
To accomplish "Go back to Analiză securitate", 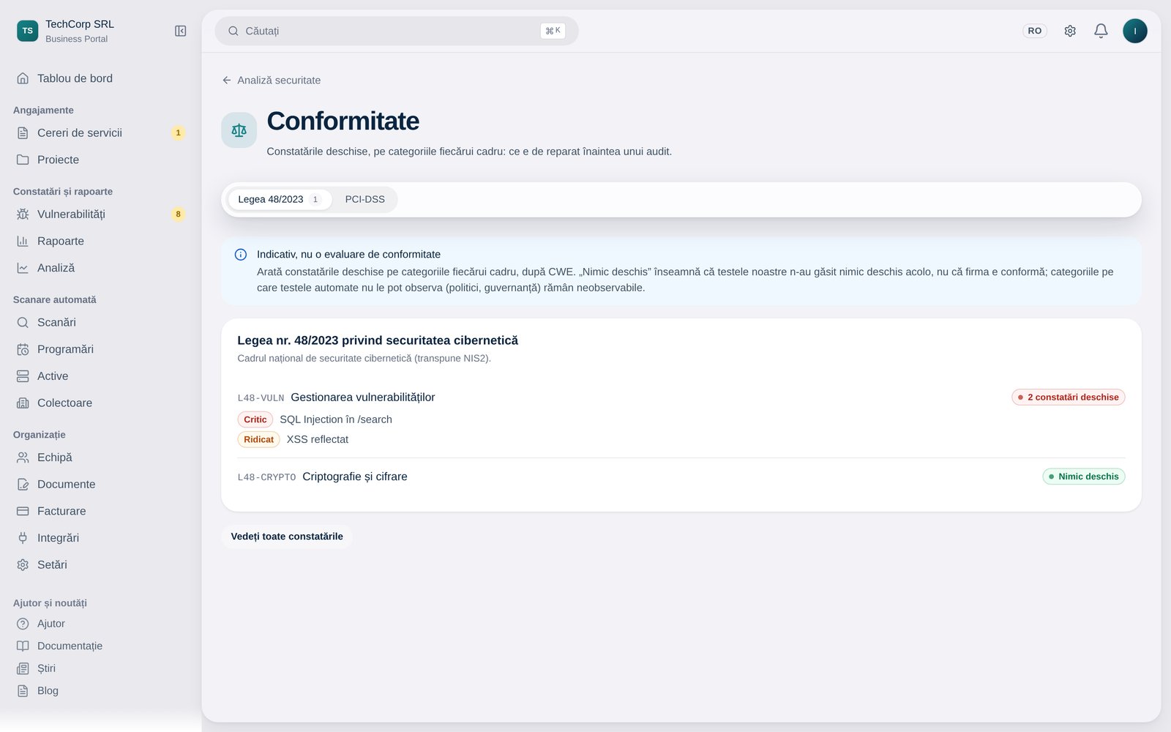I will click(272, 81).
